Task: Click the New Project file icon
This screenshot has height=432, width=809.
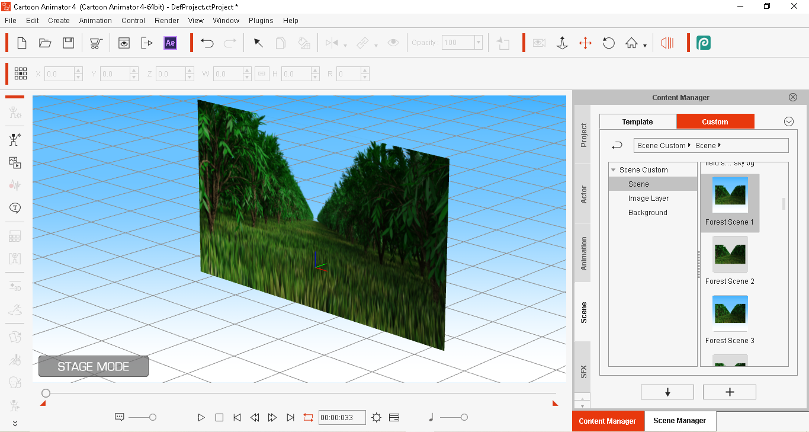Action: pyautogui.click(x=22, y=43)
